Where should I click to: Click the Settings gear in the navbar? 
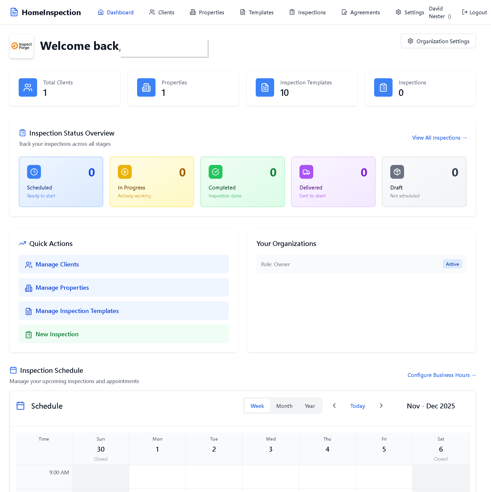(398, 12)
